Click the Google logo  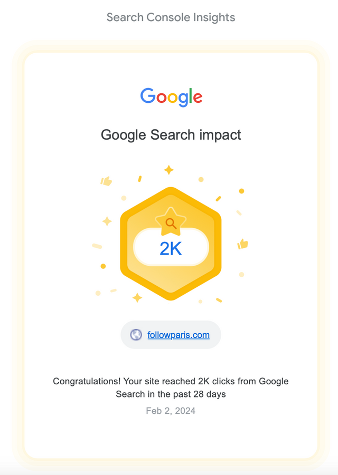coord(171,97)
